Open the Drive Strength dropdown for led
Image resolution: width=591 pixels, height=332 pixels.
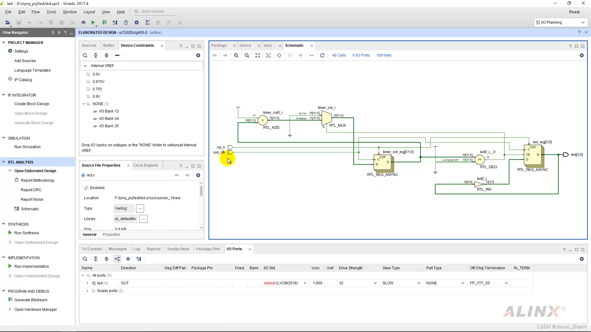coord(375,283)
